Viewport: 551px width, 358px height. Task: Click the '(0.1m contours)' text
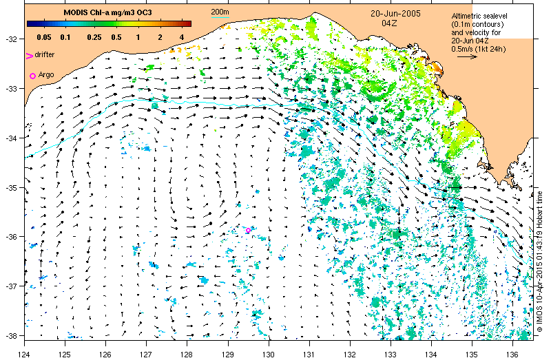coord(477,24)
